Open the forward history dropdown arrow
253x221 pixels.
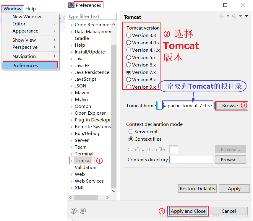point(240,16)
